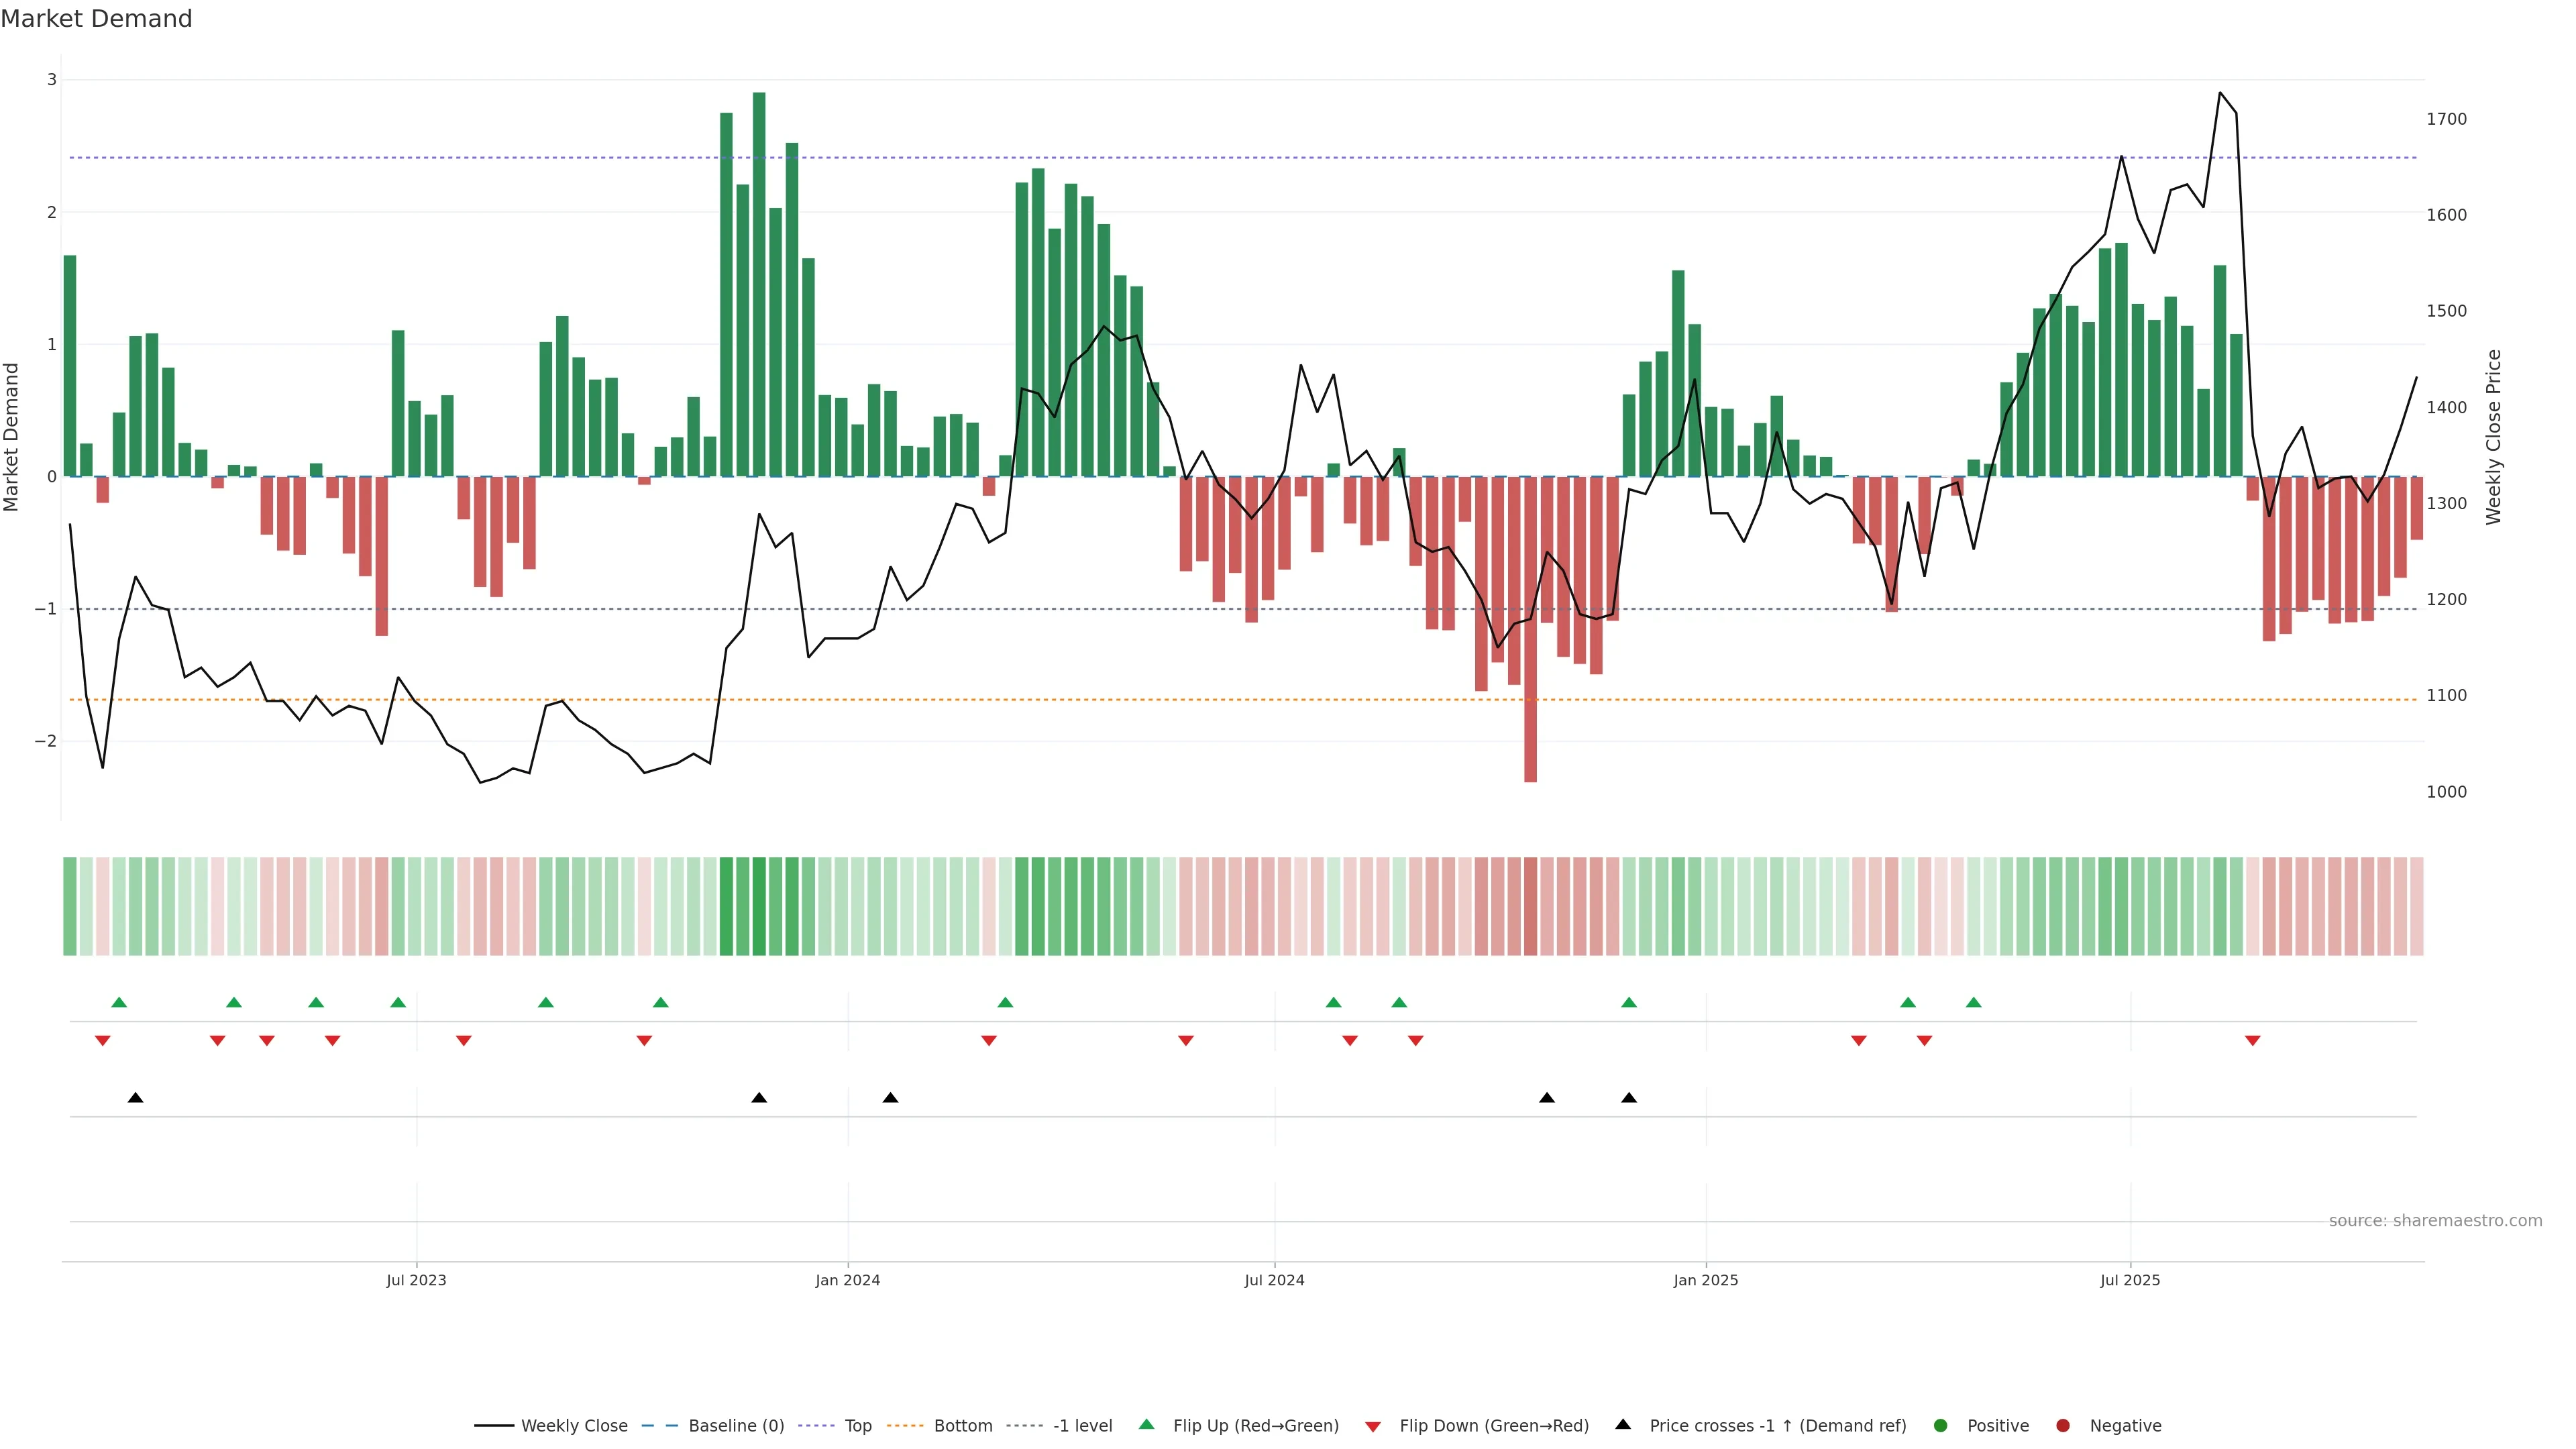Toggle Top dotted line legend entry
2576x1449 pixels.
point(857,1425)
